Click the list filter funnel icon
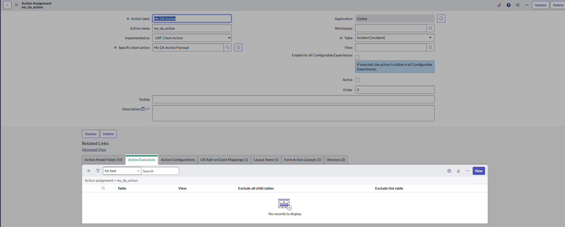This screenshot has width=565, height=227. point(98,171)
